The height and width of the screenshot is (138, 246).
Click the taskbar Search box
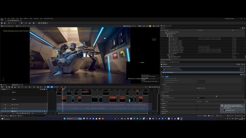pos(74,118)
